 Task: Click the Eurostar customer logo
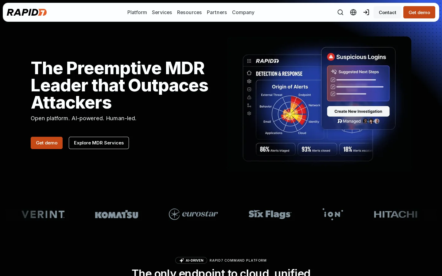point(193,214)
